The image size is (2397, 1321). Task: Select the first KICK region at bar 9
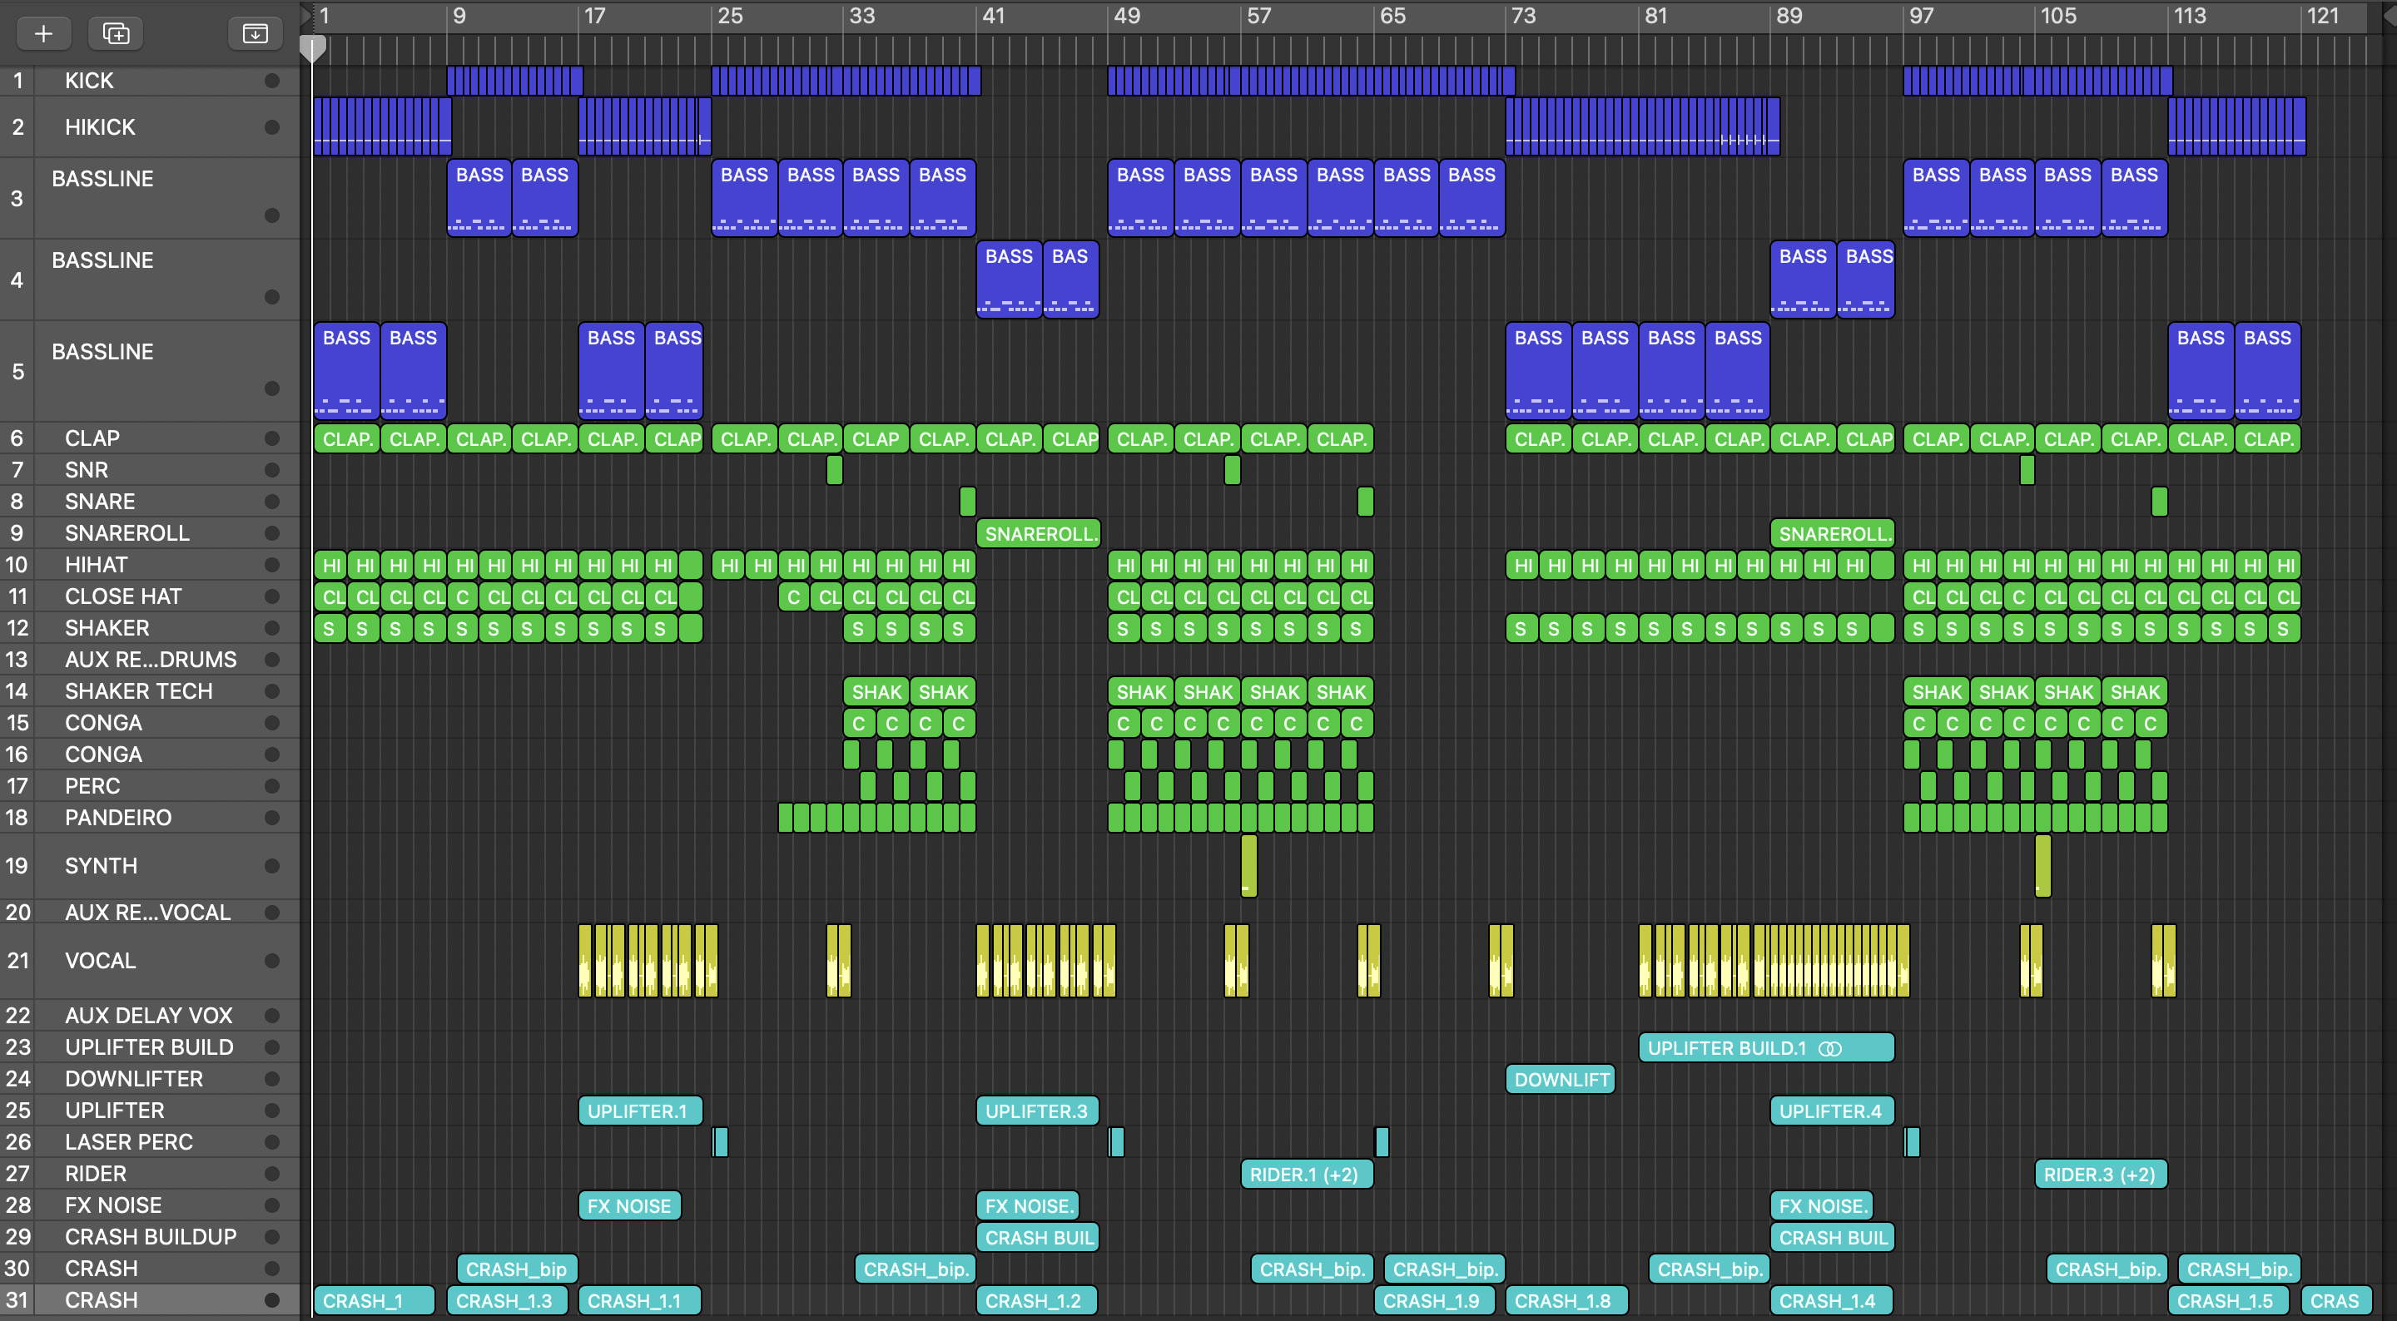(514, 81)
